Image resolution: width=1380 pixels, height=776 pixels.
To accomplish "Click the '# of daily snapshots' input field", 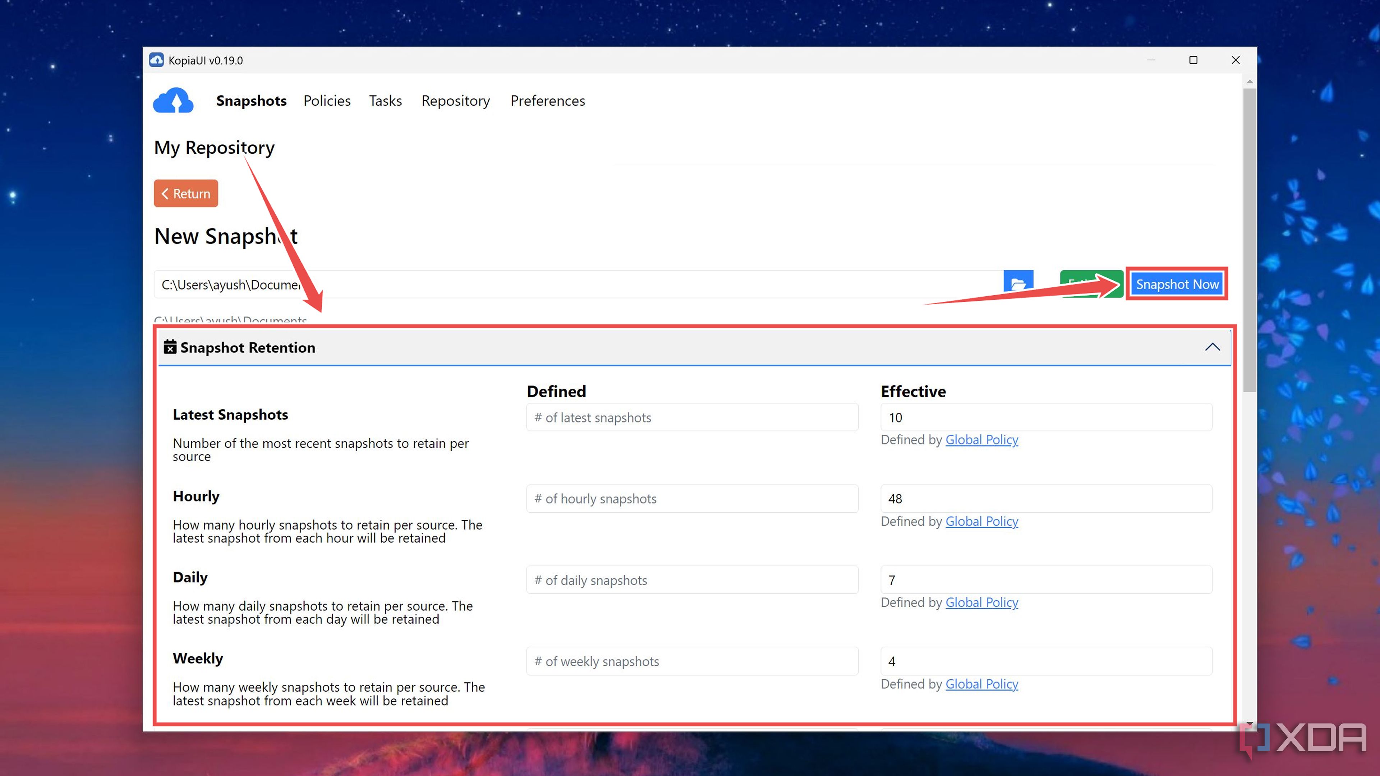I will (x=691, y=580).
